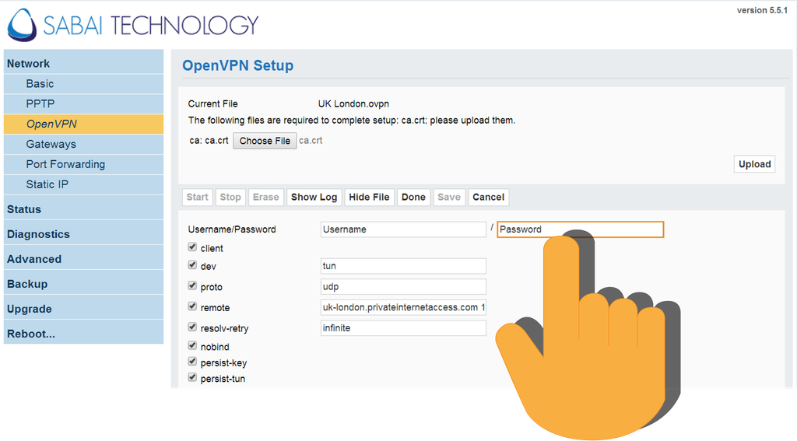Toggle the client checkbox

[192, 247]
